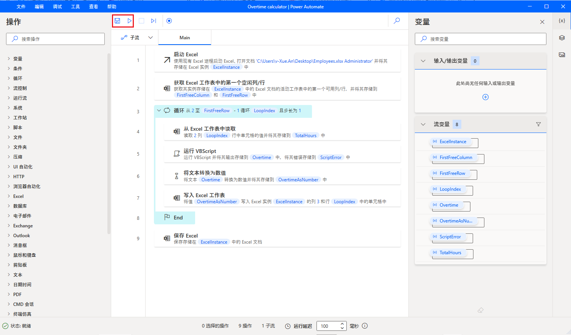Open the 子流 subflow dropdown

click(x=151, y=37)
